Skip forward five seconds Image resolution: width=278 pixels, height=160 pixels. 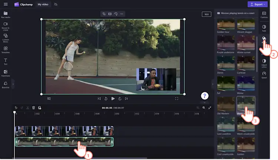(120, 98)
